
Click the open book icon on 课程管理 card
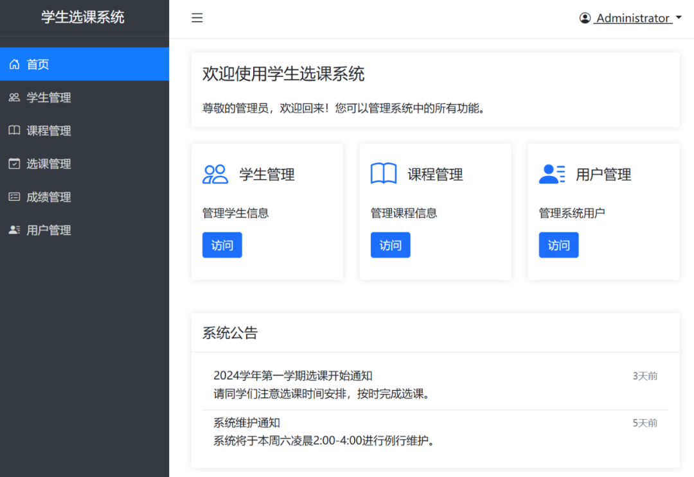(384, 173)
